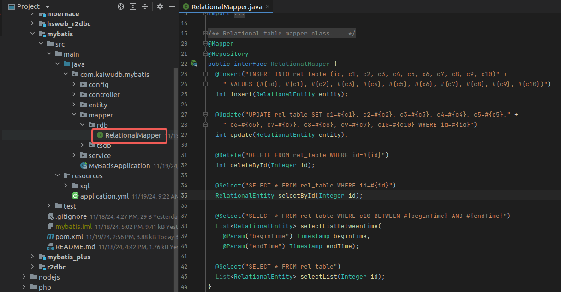Open README.md file
This screenshot has width=561, height=292.
coord(75,247)
